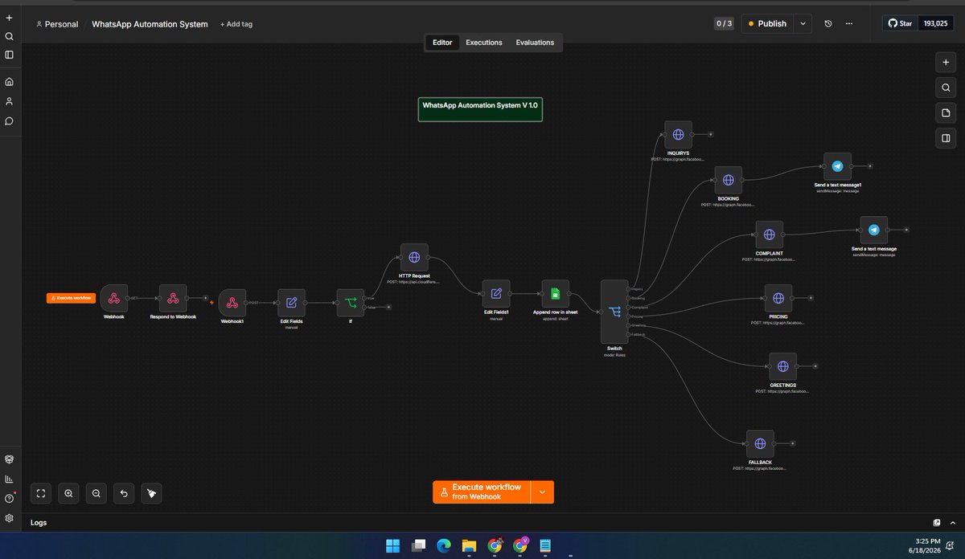Click the Logs popout icon
The height and width of the screenshot is (559, 965).
[937, 522]
